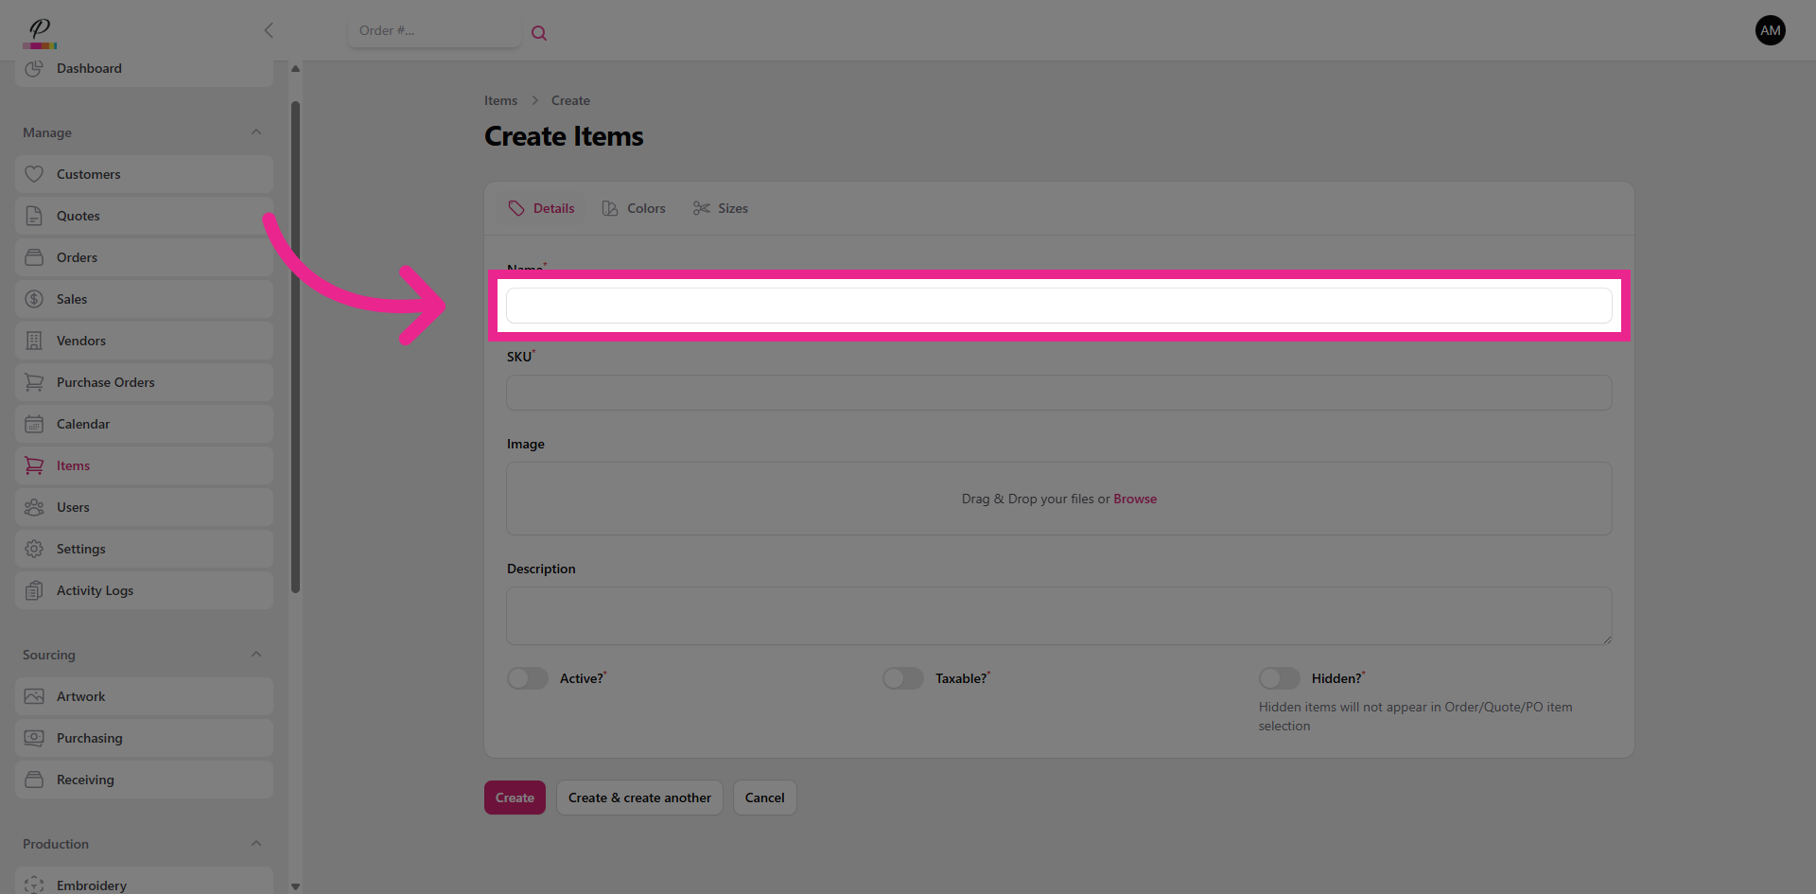Screen dimensions: 1816x894
Task: Enable the Active? toggle
Action: [x=527, y=678]
